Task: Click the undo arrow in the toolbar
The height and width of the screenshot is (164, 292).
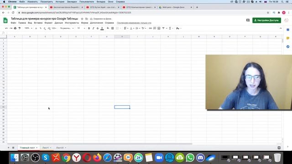Action: pos(6,28)
